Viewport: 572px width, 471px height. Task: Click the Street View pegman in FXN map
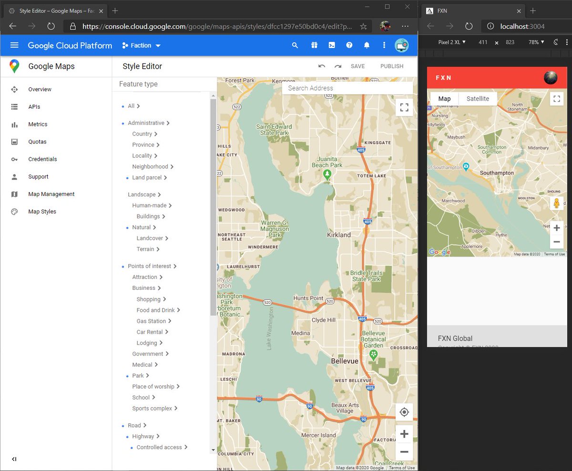click(556, 203)
